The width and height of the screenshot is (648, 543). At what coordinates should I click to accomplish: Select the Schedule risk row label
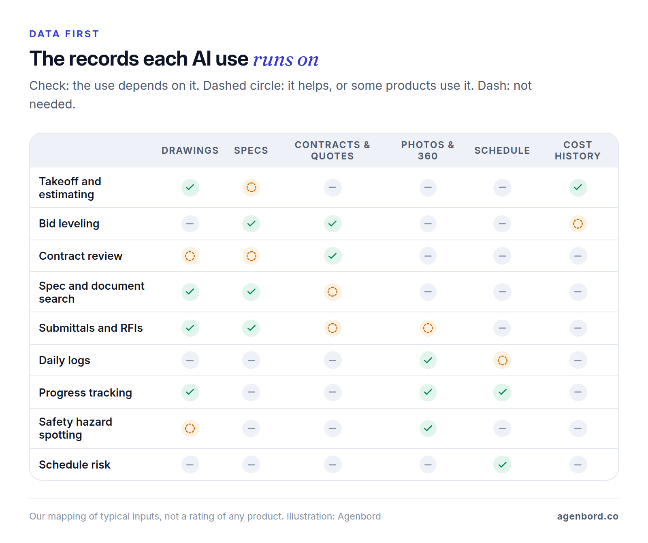pyautogui.click(x=75, y=465)
